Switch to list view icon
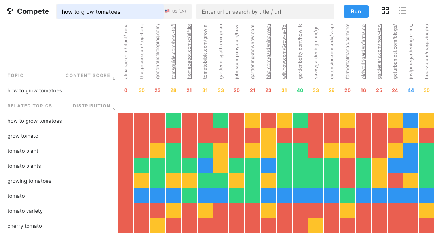The height and width of the screenshot is (233, 435). (403, 11)
